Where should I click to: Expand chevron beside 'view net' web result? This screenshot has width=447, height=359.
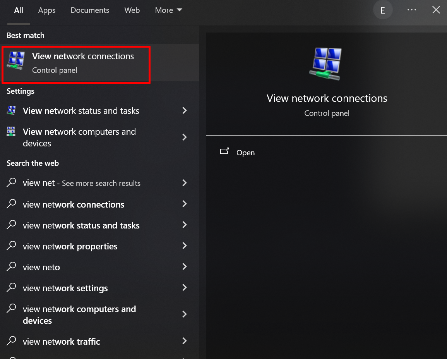click(x=185, y=183)
